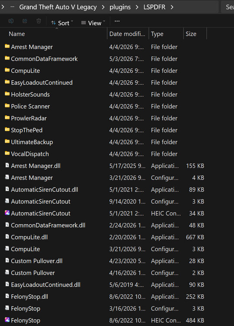
Task: Select HolsterSounds folder icon
Action: [7, 93]
